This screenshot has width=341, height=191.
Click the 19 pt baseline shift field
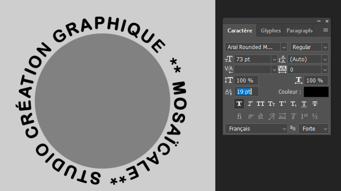coord(246,91)
